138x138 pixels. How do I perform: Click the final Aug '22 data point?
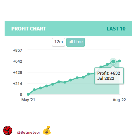[119, 61]
